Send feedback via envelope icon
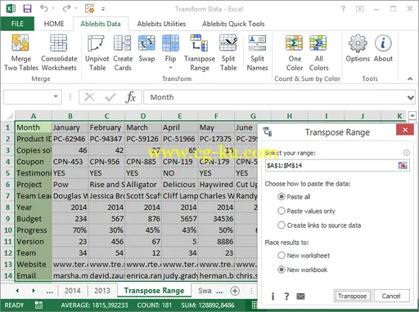 coord(300,296)
